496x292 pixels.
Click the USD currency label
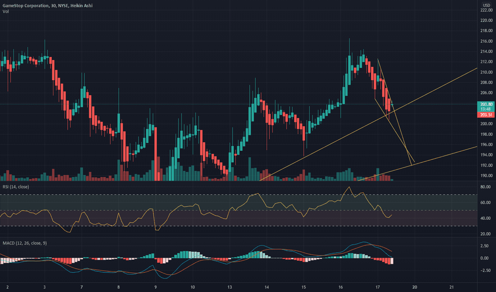486,5
